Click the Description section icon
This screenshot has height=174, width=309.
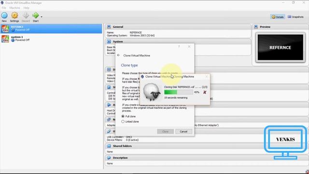tap(109, 158)
